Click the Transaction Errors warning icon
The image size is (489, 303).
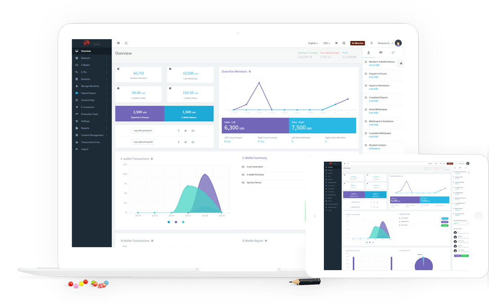pos(77,142)
